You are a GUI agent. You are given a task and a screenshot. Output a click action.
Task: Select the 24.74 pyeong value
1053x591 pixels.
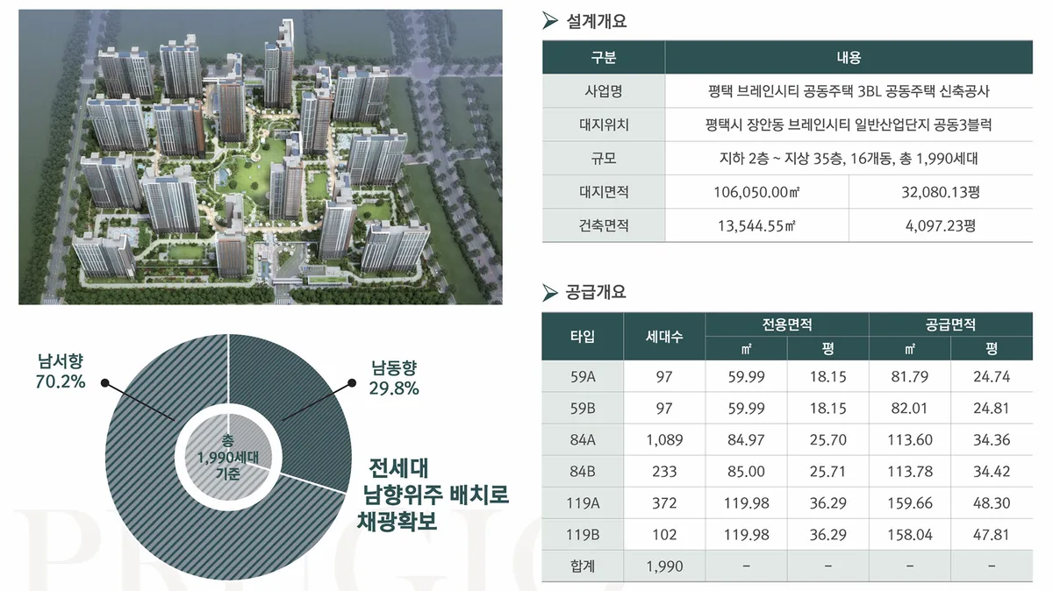click(992, 376)
